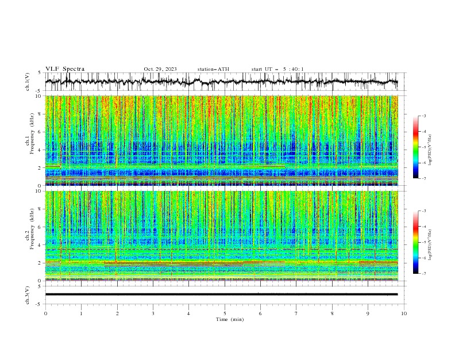The image size is (455, 352).
Task: Click the ch.1 waveform trace panel
Action: pyautogui.click(x=225, y=82)
